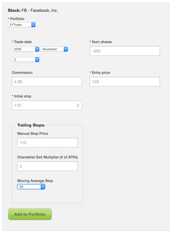The width and height of the screenshot is (172, 232).
Task: Click the Manual Stop Price field
Action: pos(48,143)
